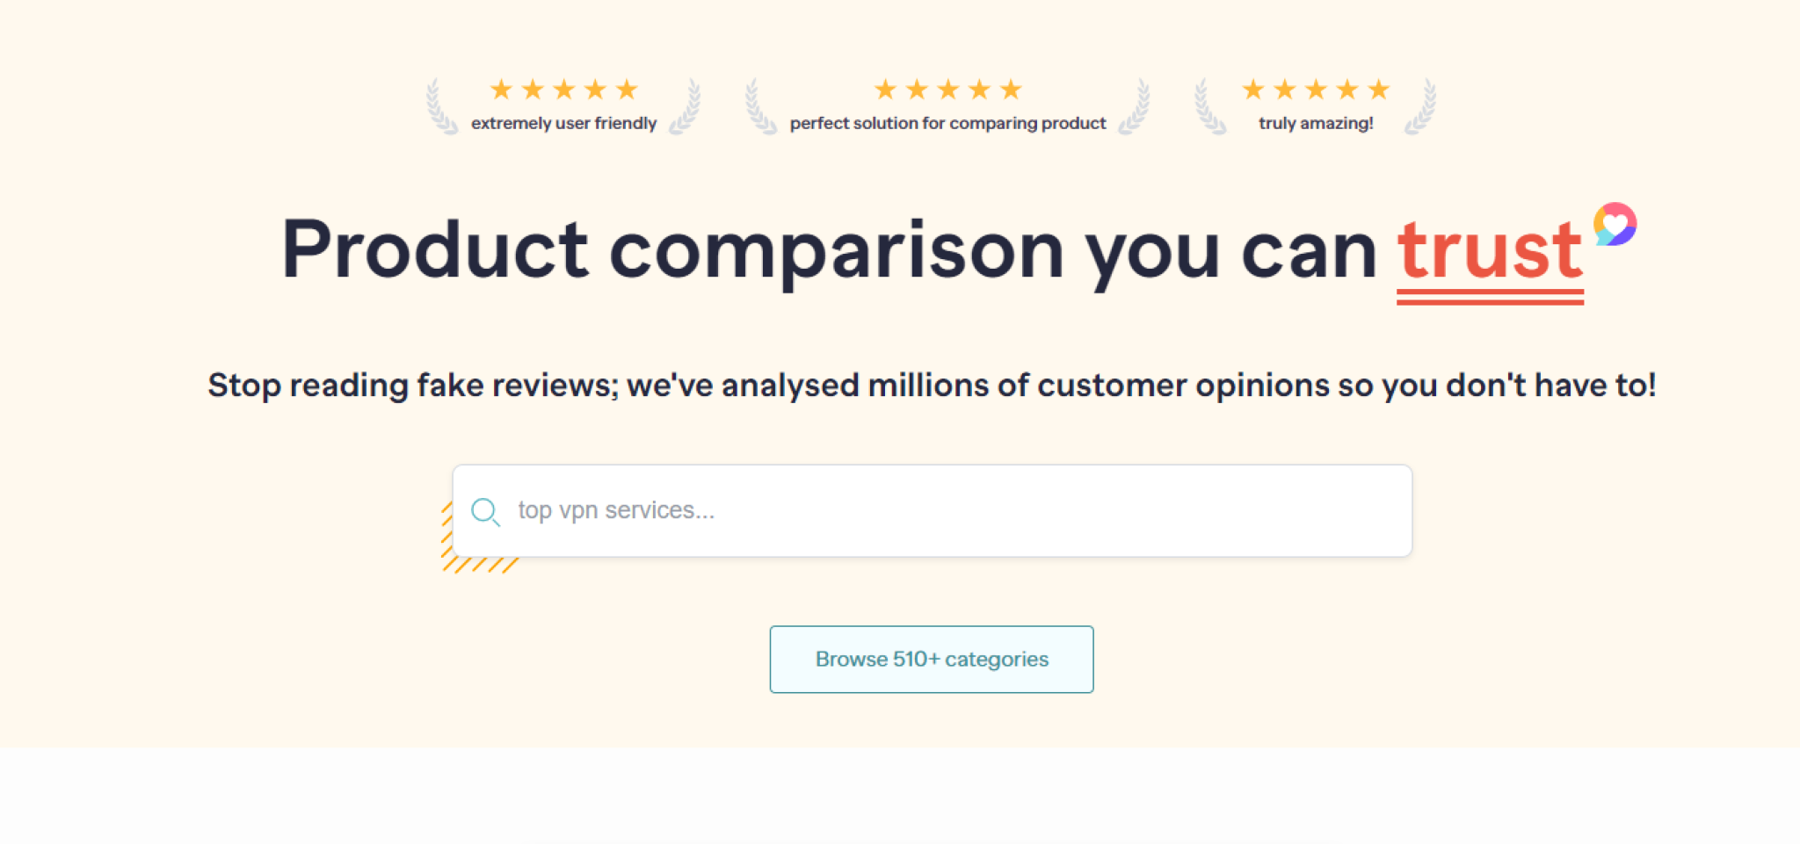Click the striped yellow decoration beside search bar
The width and height of the screenshot is (1800, 844).
point(479,566)
